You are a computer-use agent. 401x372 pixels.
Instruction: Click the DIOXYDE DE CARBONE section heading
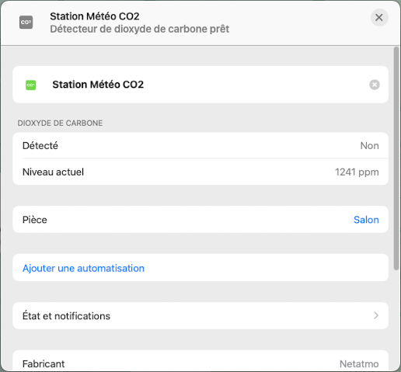60,123
